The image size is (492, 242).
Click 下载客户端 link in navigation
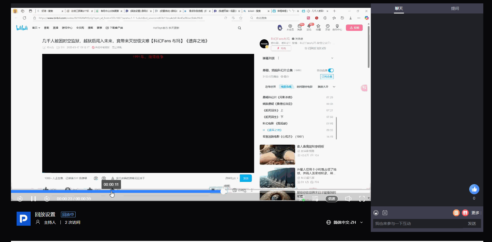click(x=114, y=28)
